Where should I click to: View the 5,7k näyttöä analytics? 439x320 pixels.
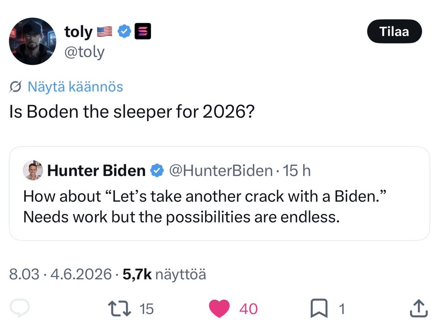click(164, 274)
